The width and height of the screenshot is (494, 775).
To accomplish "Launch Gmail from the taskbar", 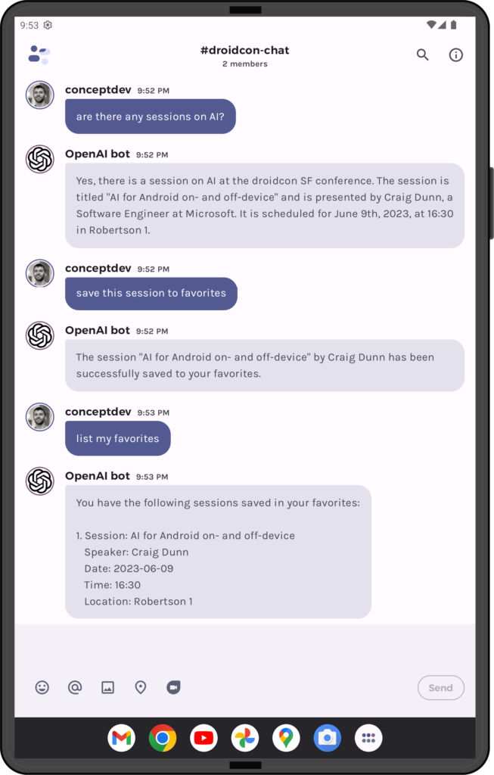I will click(122, 738).
